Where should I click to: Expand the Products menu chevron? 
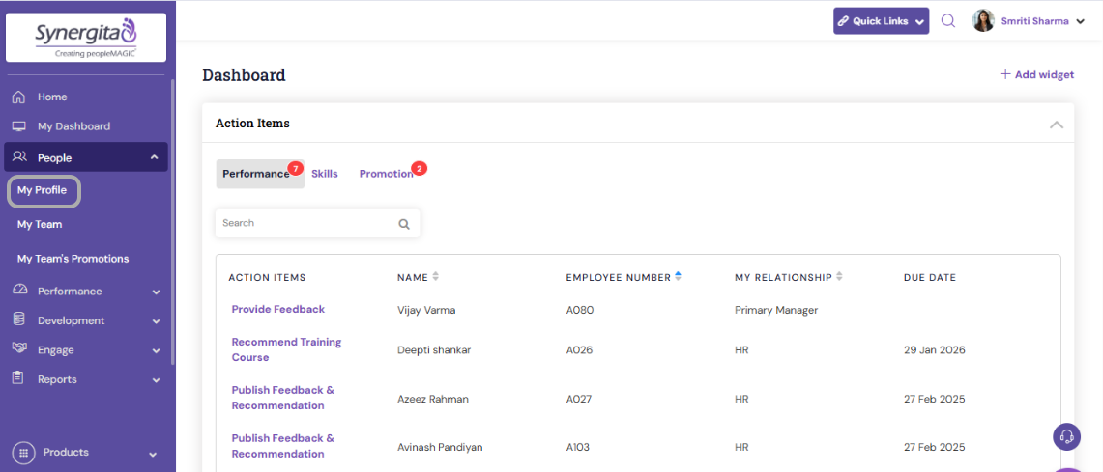coord(154,454)
